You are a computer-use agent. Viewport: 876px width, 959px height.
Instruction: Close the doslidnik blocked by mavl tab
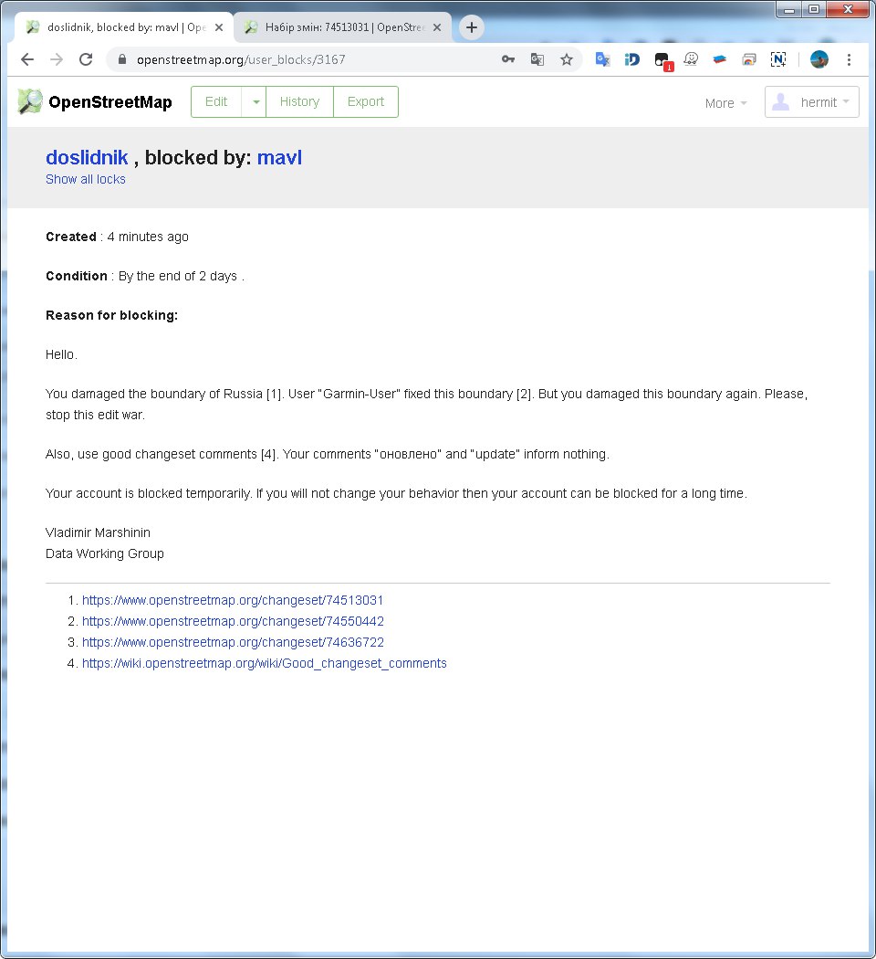click(219, 27)
